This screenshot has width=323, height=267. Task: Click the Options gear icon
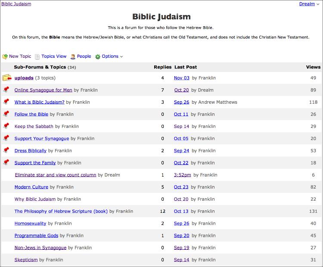point(98,56)
